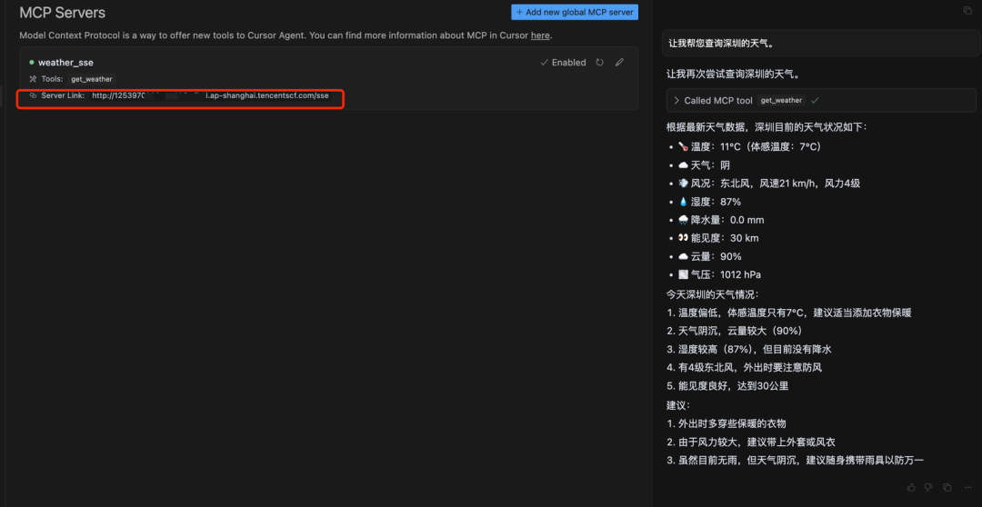The image size is (982, 507).
Task: Click the Tools wrench icon
Action: tap(34, 79)
